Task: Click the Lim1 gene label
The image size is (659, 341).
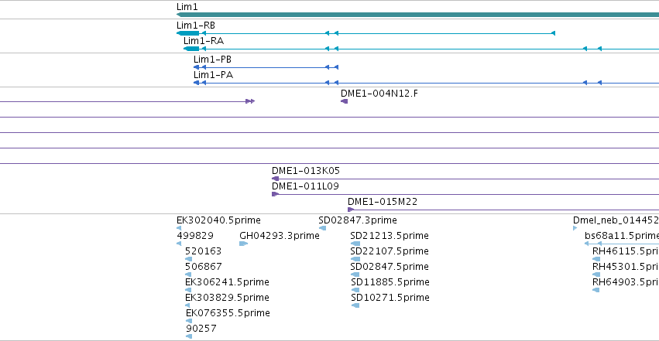Action: [x=187, y=7]
